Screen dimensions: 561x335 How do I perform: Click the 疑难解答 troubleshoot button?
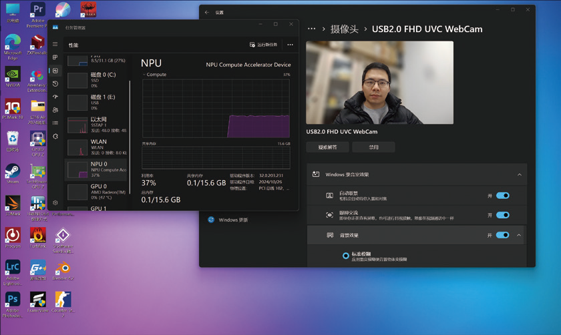coord(327,147)
